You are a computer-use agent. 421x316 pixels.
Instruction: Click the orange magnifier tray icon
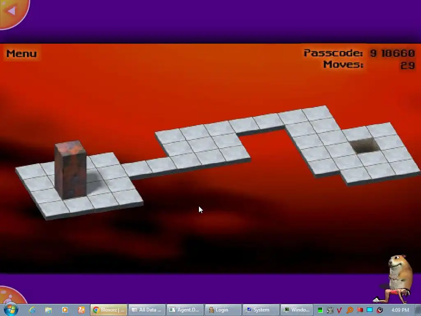[349, 310]
